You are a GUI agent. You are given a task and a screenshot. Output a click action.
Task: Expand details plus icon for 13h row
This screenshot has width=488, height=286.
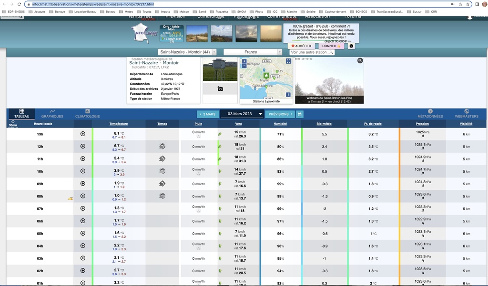83,134
